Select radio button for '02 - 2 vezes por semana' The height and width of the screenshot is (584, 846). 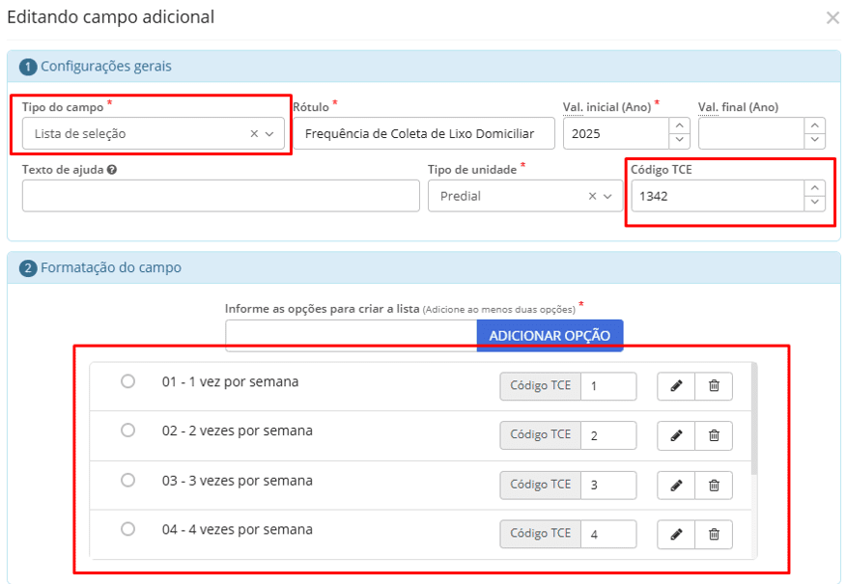(127, 431)
